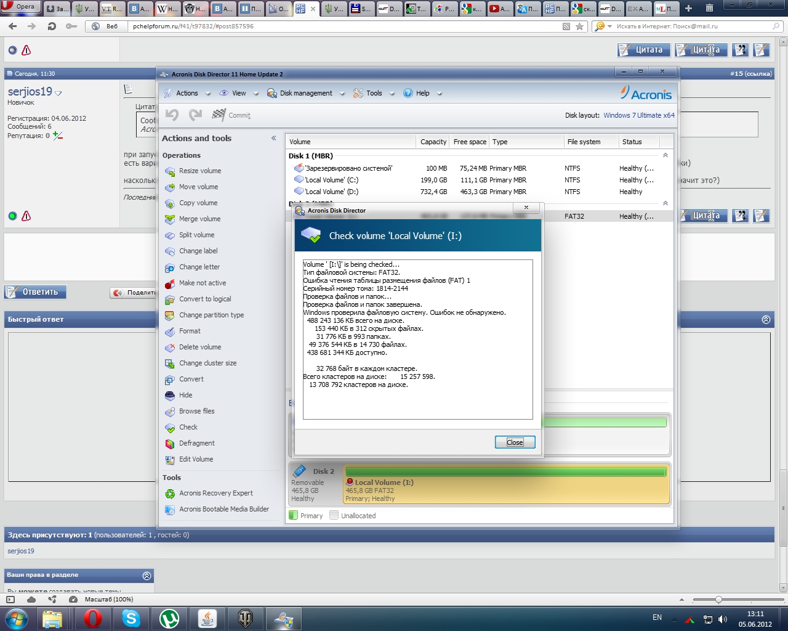Start the Copy volume operation

(x=191, y=203)
